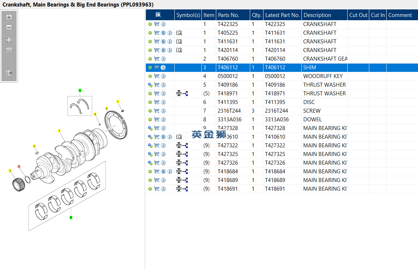Viewport: 418px width, 269px height.
Task: Click the search icon in table header
Action: [158, 15]
